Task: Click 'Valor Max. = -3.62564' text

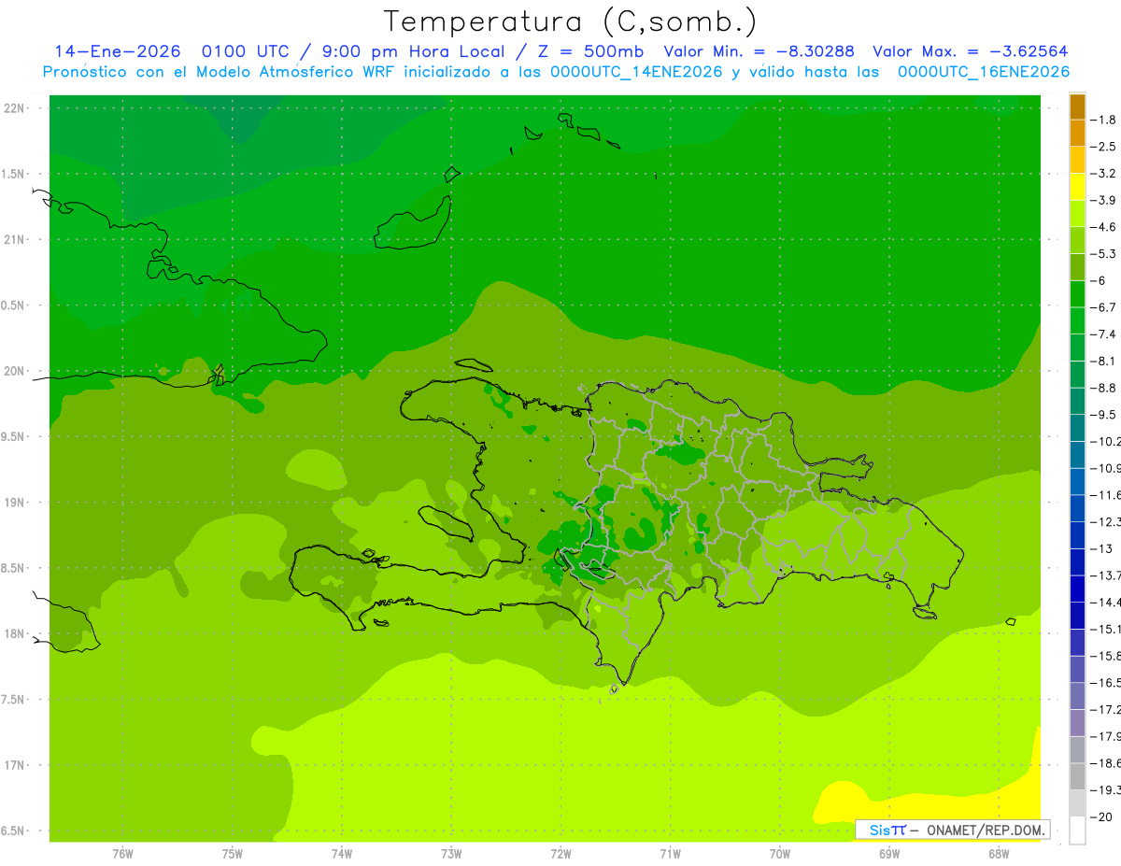Action: point(970,51)
